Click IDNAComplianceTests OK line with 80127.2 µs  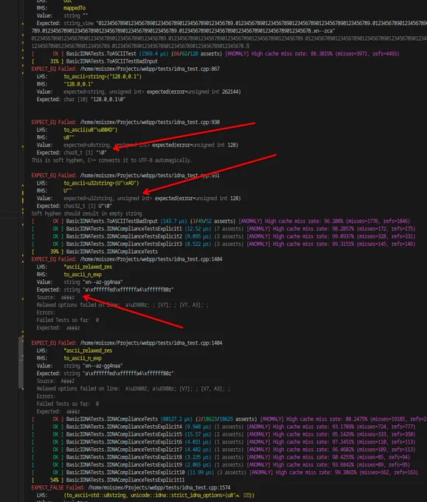[x=229, y=419]
